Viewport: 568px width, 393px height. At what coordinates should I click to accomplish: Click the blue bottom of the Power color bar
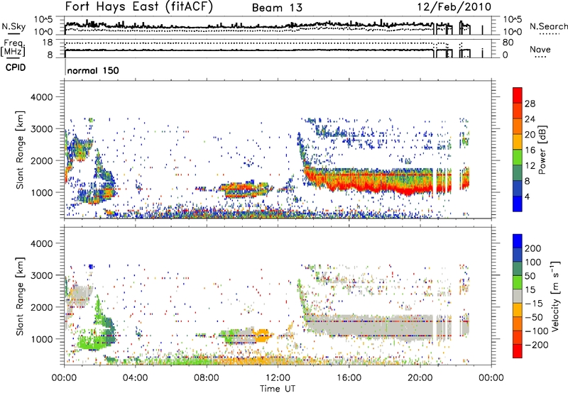pos(518,204)
